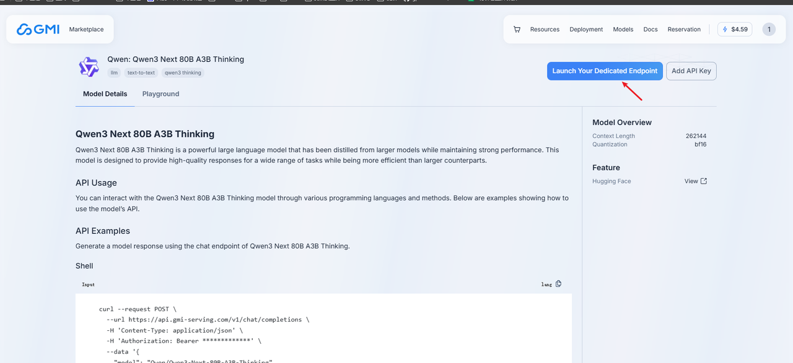
Task: Copy the Shell code snippet
Action: tap(558, 284)
